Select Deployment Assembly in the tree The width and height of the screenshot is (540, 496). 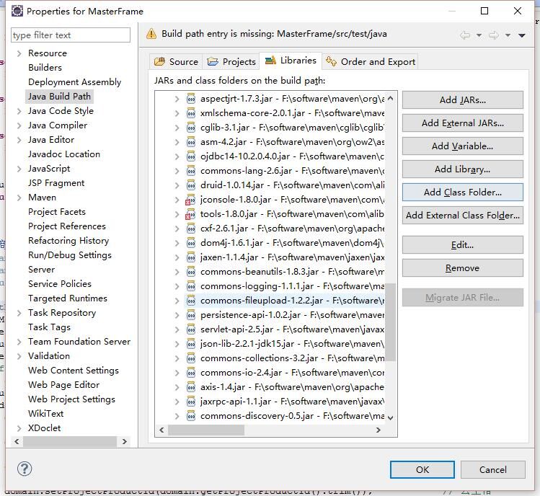pos(75,82)
